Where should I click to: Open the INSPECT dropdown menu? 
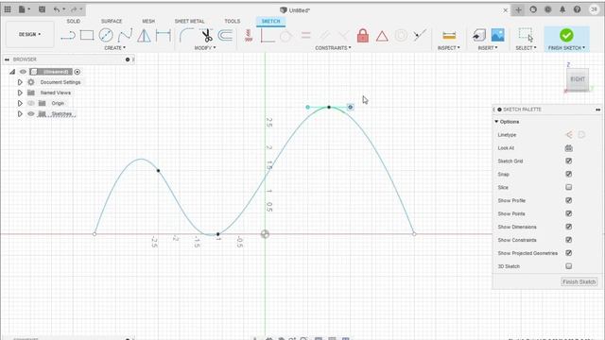click(x=448, y=48)
